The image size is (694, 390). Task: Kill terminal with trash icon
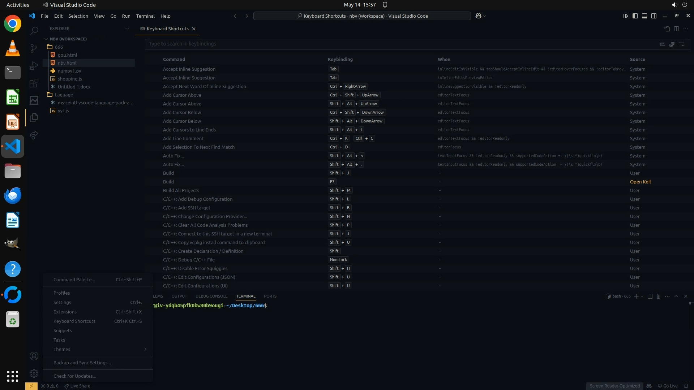tap(659, 296)
